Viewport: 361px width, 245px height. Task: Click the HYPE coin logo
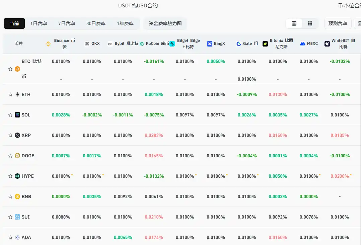pyautogui.click(x=17, y=176)
